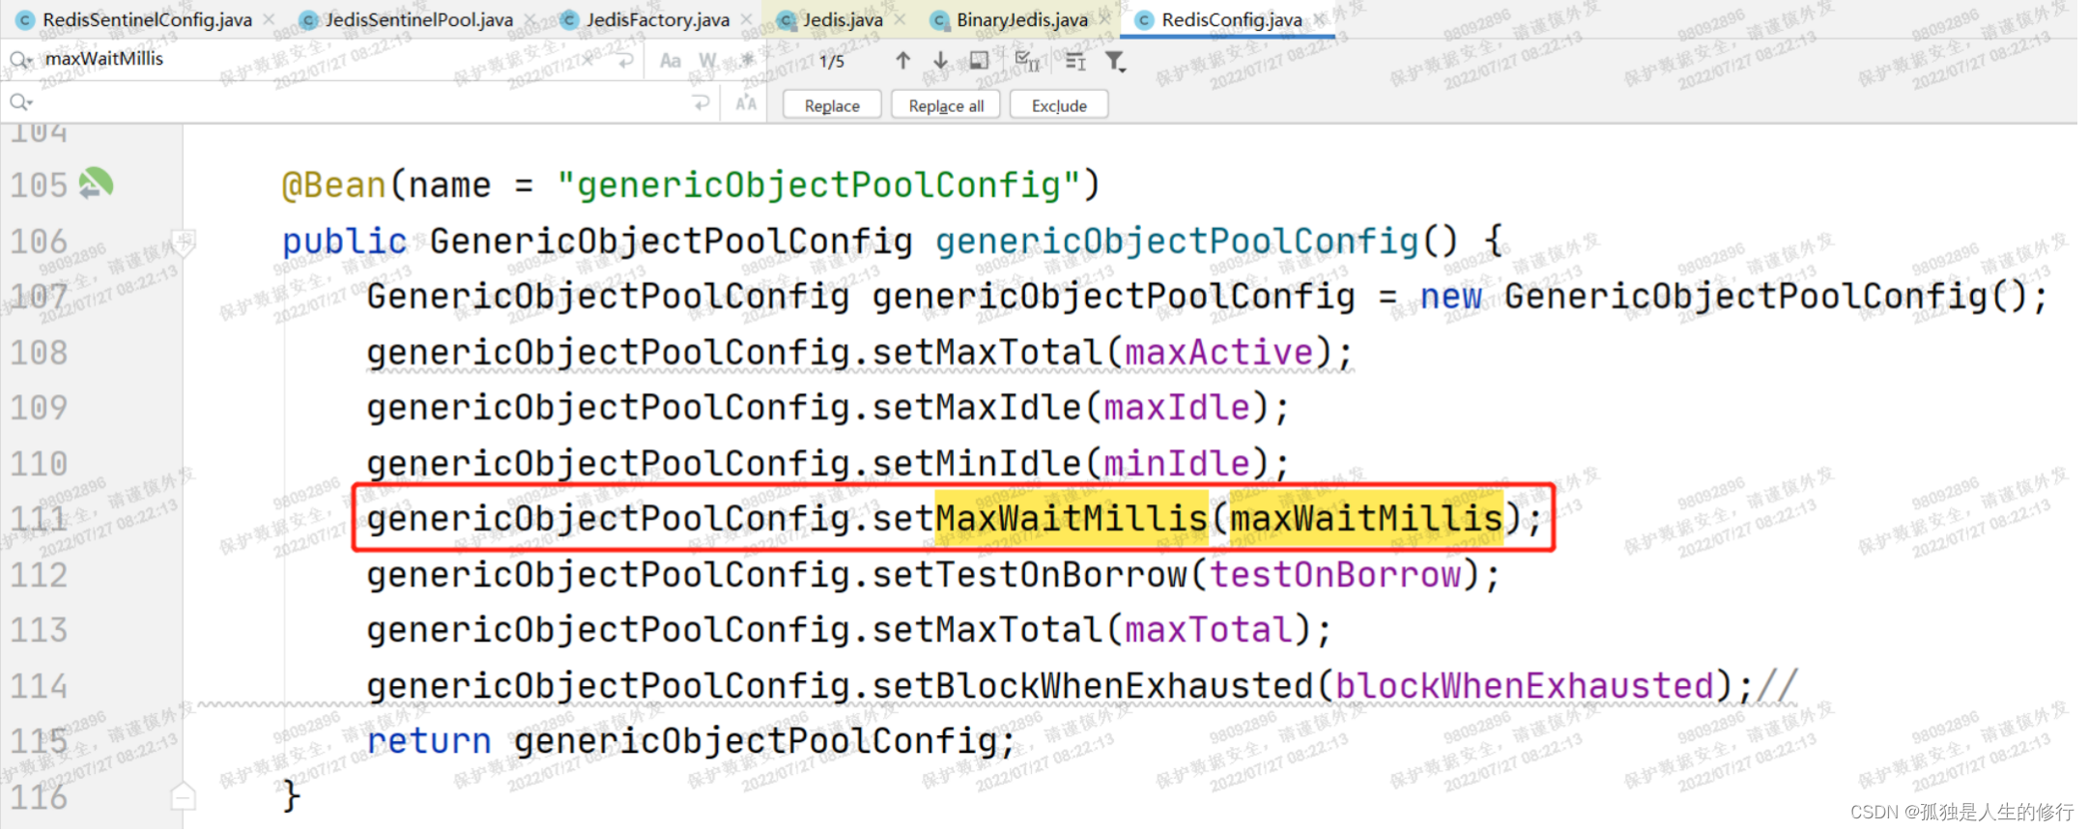Image resolution: width=2089 pixels, height=831 pixels.
Task: Switch to JedisFactory.java tab
Action: pyautogui.click(x=657, y=19)
